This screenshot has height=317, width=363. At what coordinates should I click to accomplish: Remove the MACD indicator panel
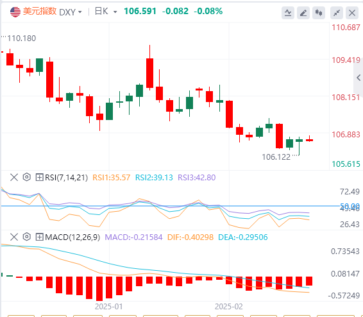[14, 237]
